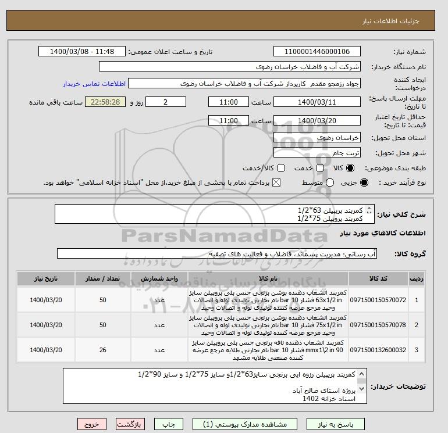Click scroll up arrow in buyer notes

pyautogui.click(x=361, y=374)
